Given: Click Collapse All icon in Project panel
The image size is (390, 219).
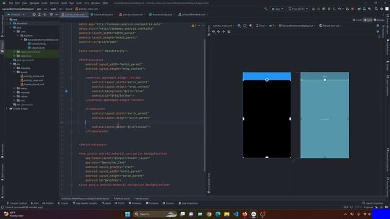Looking at the screenshot, I should point(44,15).
